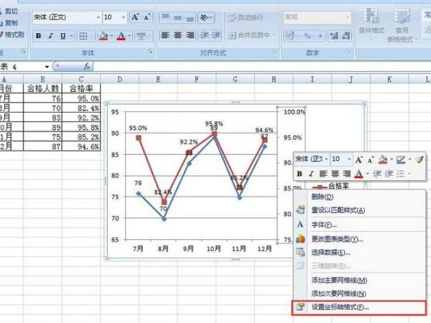Click the Cut (剪切) icon in ribbon
The image size is (431, 323).
[11, 11]
